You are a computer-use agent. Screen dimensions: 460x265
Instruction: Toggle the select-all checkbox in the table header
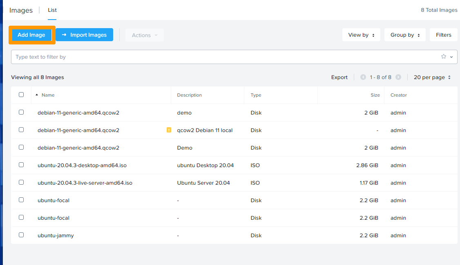click(21, 94)
